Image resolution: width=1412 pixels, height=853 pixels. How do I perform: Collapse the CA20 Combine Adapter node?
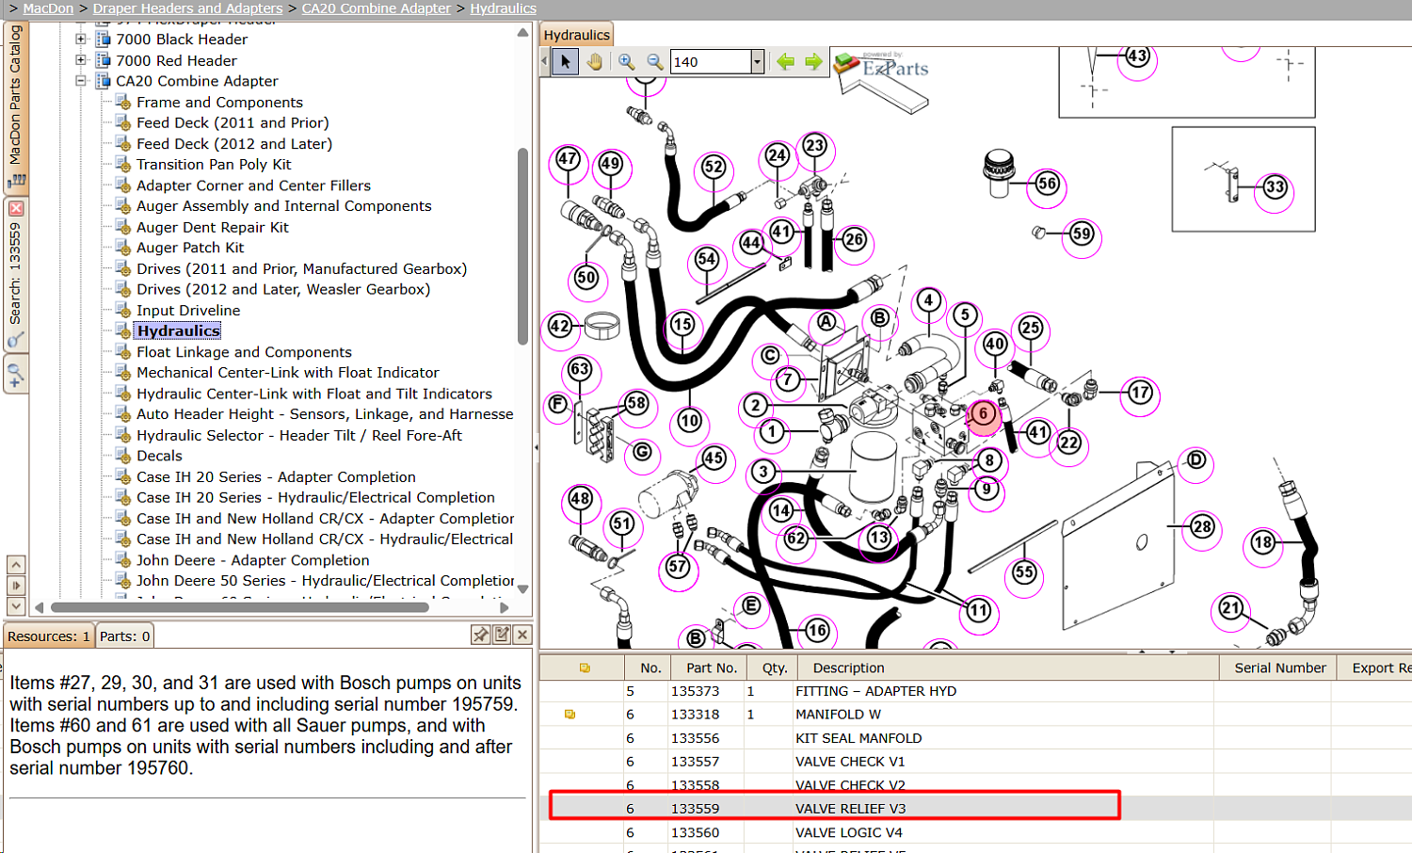click(81, 81)
